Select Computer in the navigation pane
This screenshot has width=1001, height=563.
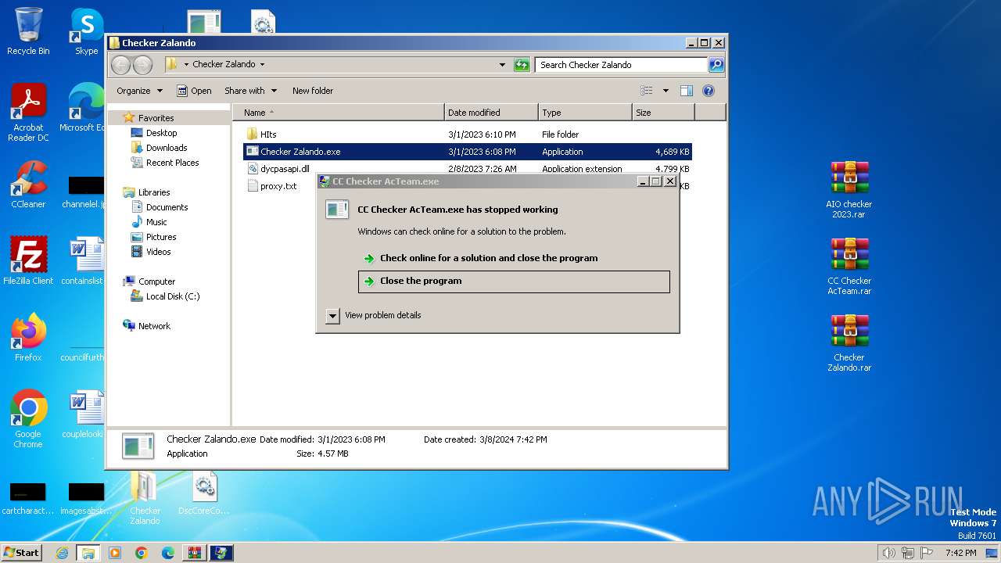156,281
